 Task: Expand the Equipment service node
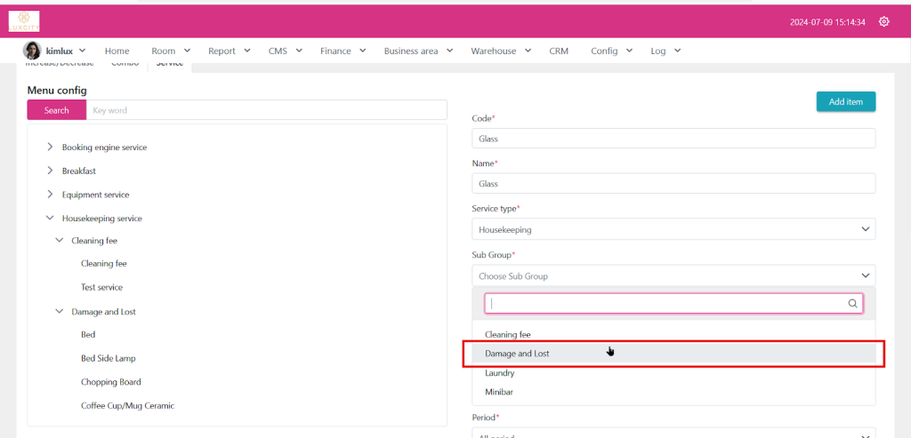(50, 195)
